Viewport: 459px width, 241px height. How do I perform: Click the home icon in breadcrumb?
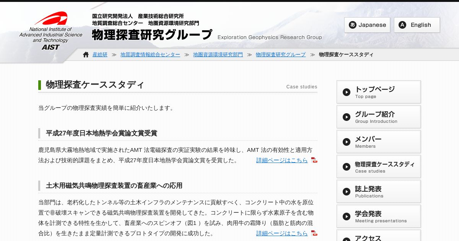[x=86, y=55]
